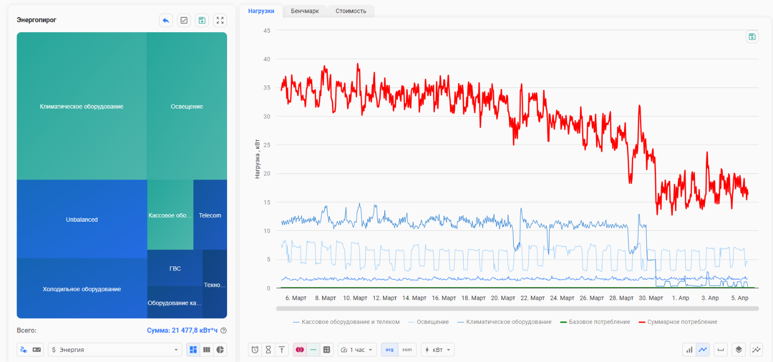Screen dimensions: 773x362
Task: Toggle Кассовое оборудование и телеком legend series
Action: (x=346, y=322)
